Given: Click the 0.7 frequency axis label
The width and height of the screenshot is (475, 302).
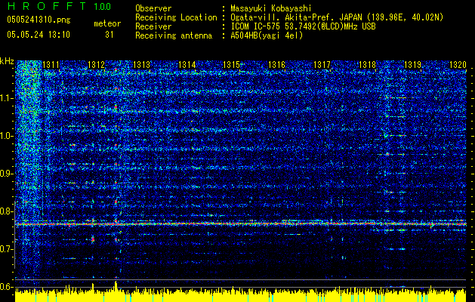Looking at the screenshot, I should point(7,249).
